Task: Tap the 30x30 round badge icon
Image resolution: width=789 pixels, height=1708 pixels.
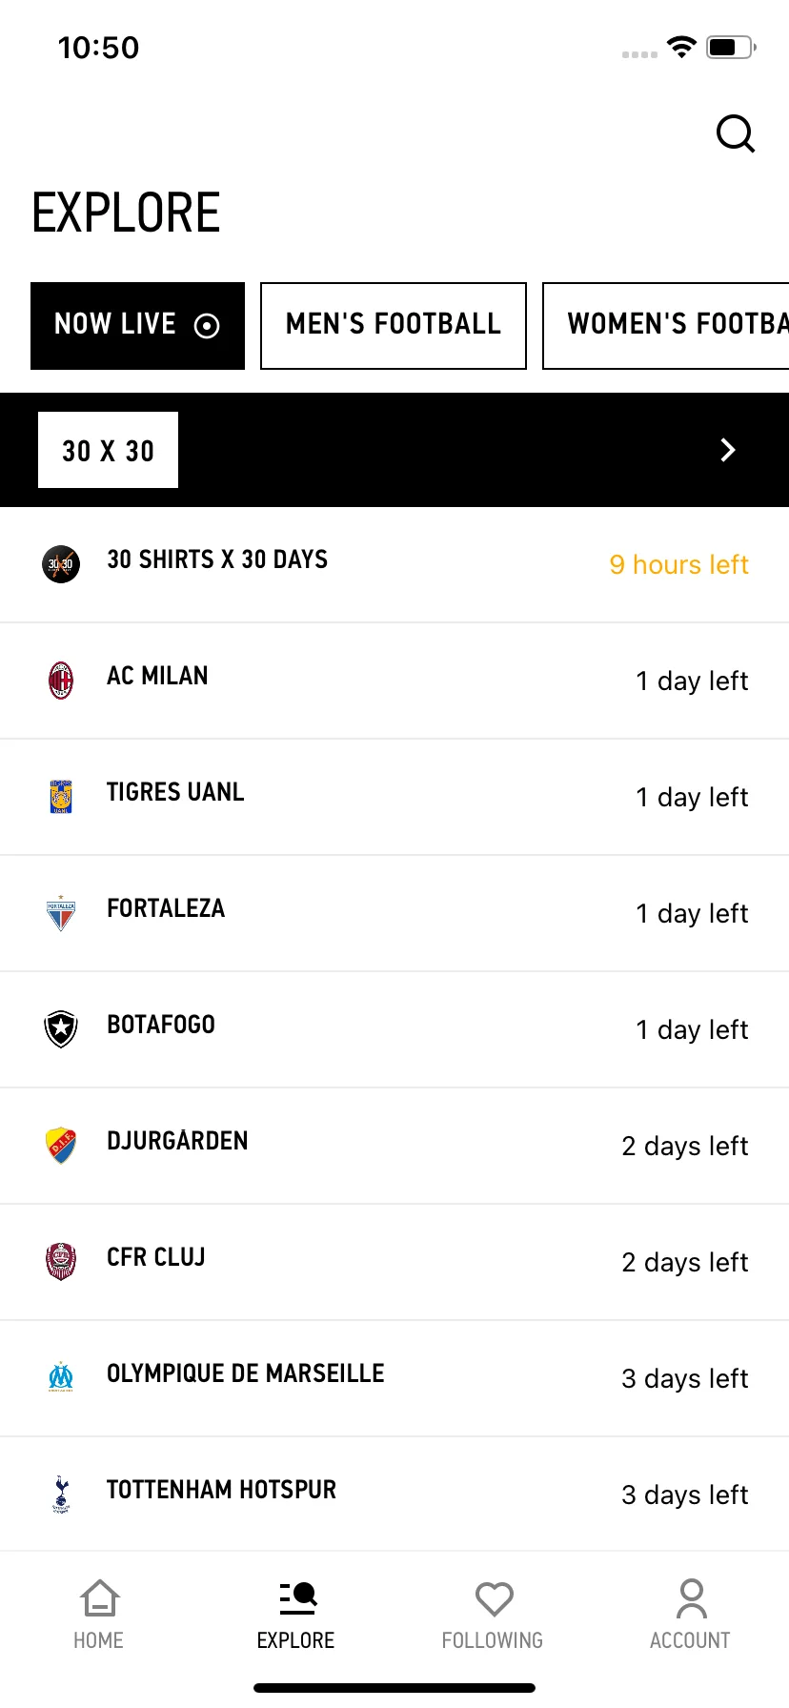Action: tap(61, 564)
